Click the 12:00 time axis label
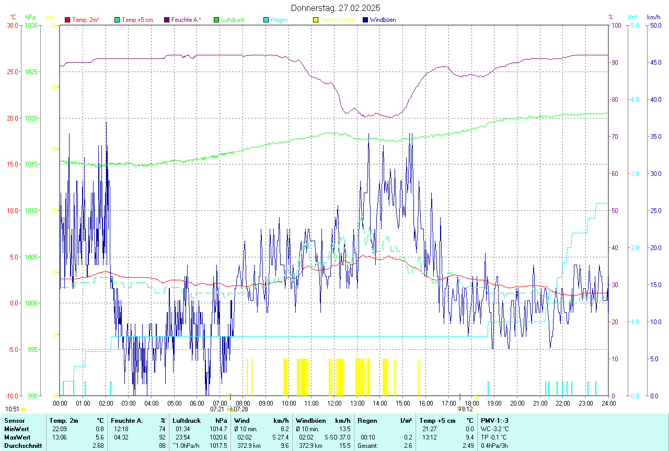This screenshot has height=451, width=669. (x=334, y=403)
